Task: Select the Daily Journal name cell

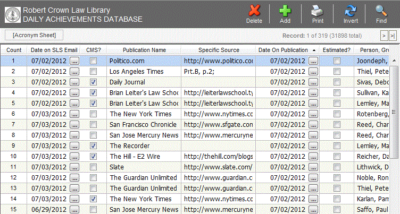Action: pyautogui.click(x=144, y=82)
